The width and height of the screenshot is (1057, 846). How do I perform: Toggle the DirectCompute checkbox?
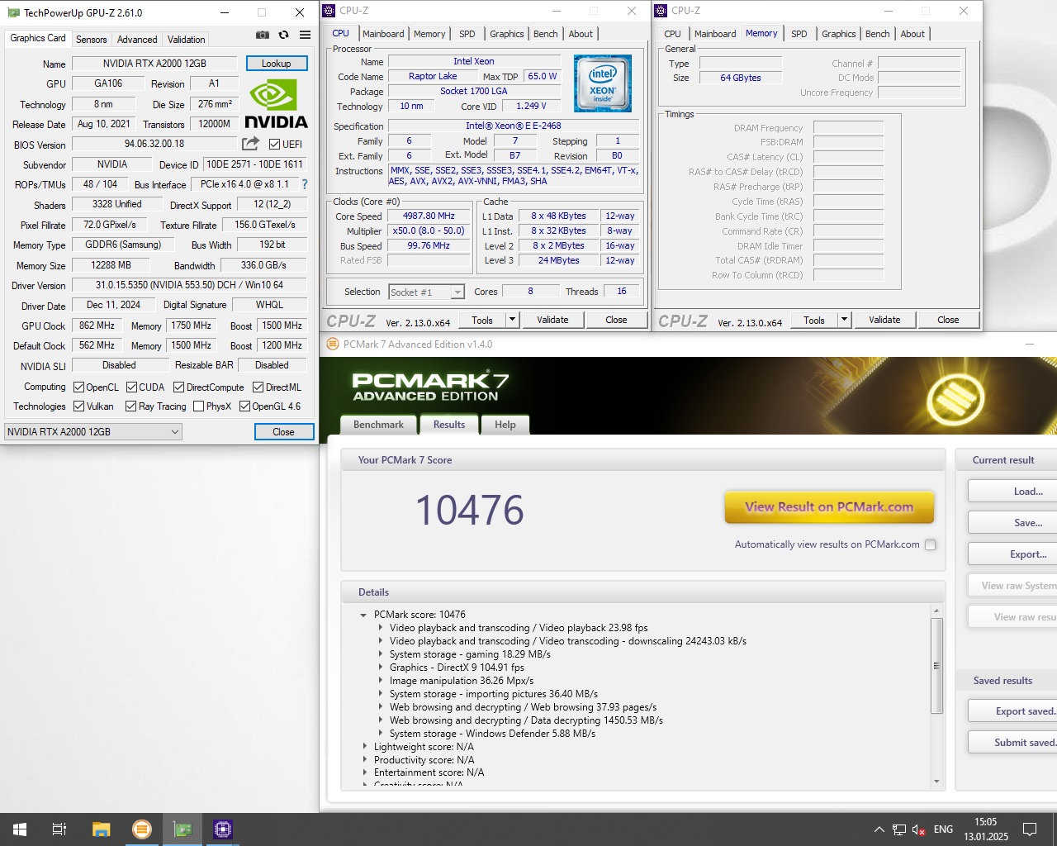pos(178,387)
